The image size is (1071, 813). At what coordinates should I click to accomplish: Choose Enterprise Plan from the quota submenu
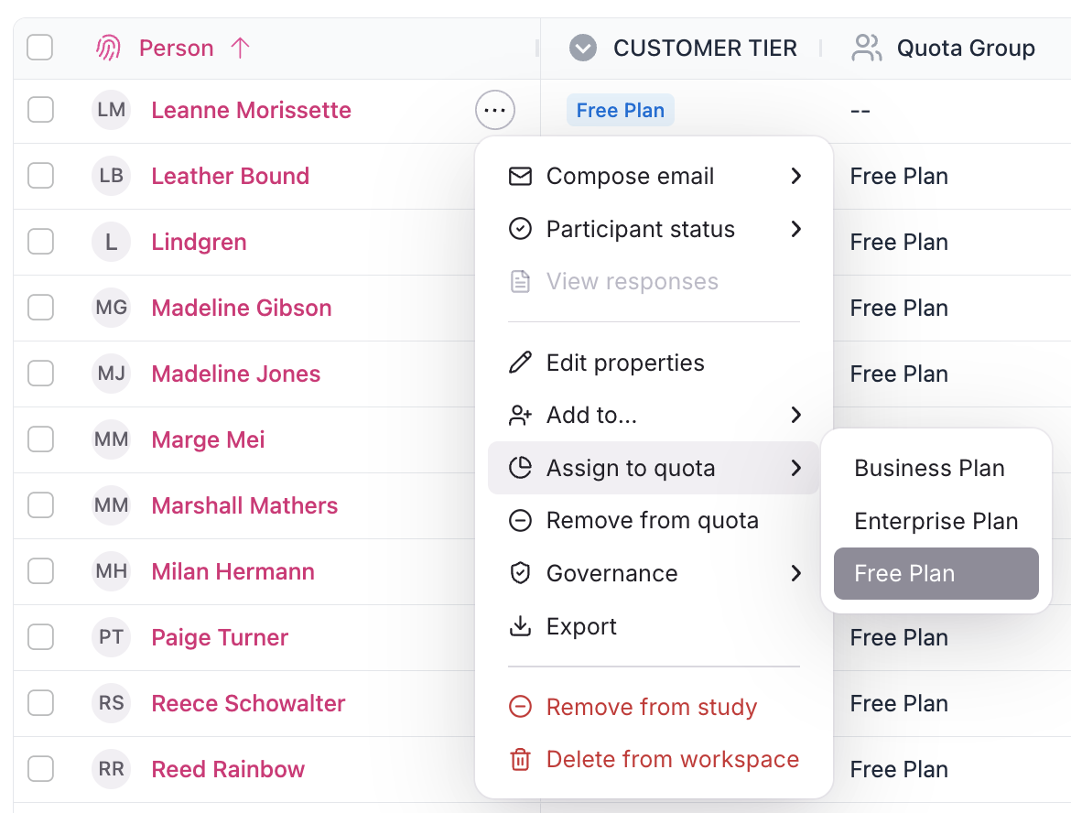[x=936, y=522]
